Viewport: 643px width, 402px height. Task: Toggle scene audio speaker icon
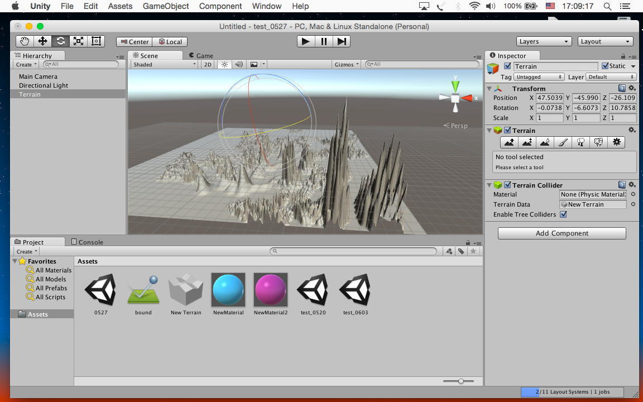pyautogui.click(x=239, y=65)
